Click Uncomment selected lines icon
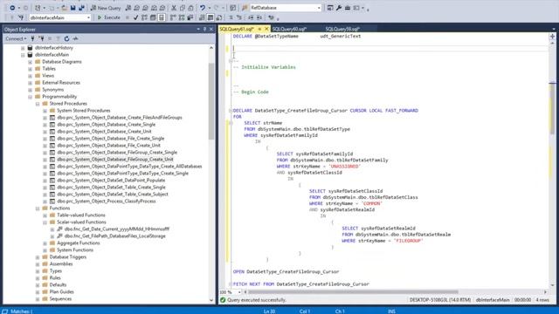The width and height of the screenshot is (559, 314). tap(238, 17)
